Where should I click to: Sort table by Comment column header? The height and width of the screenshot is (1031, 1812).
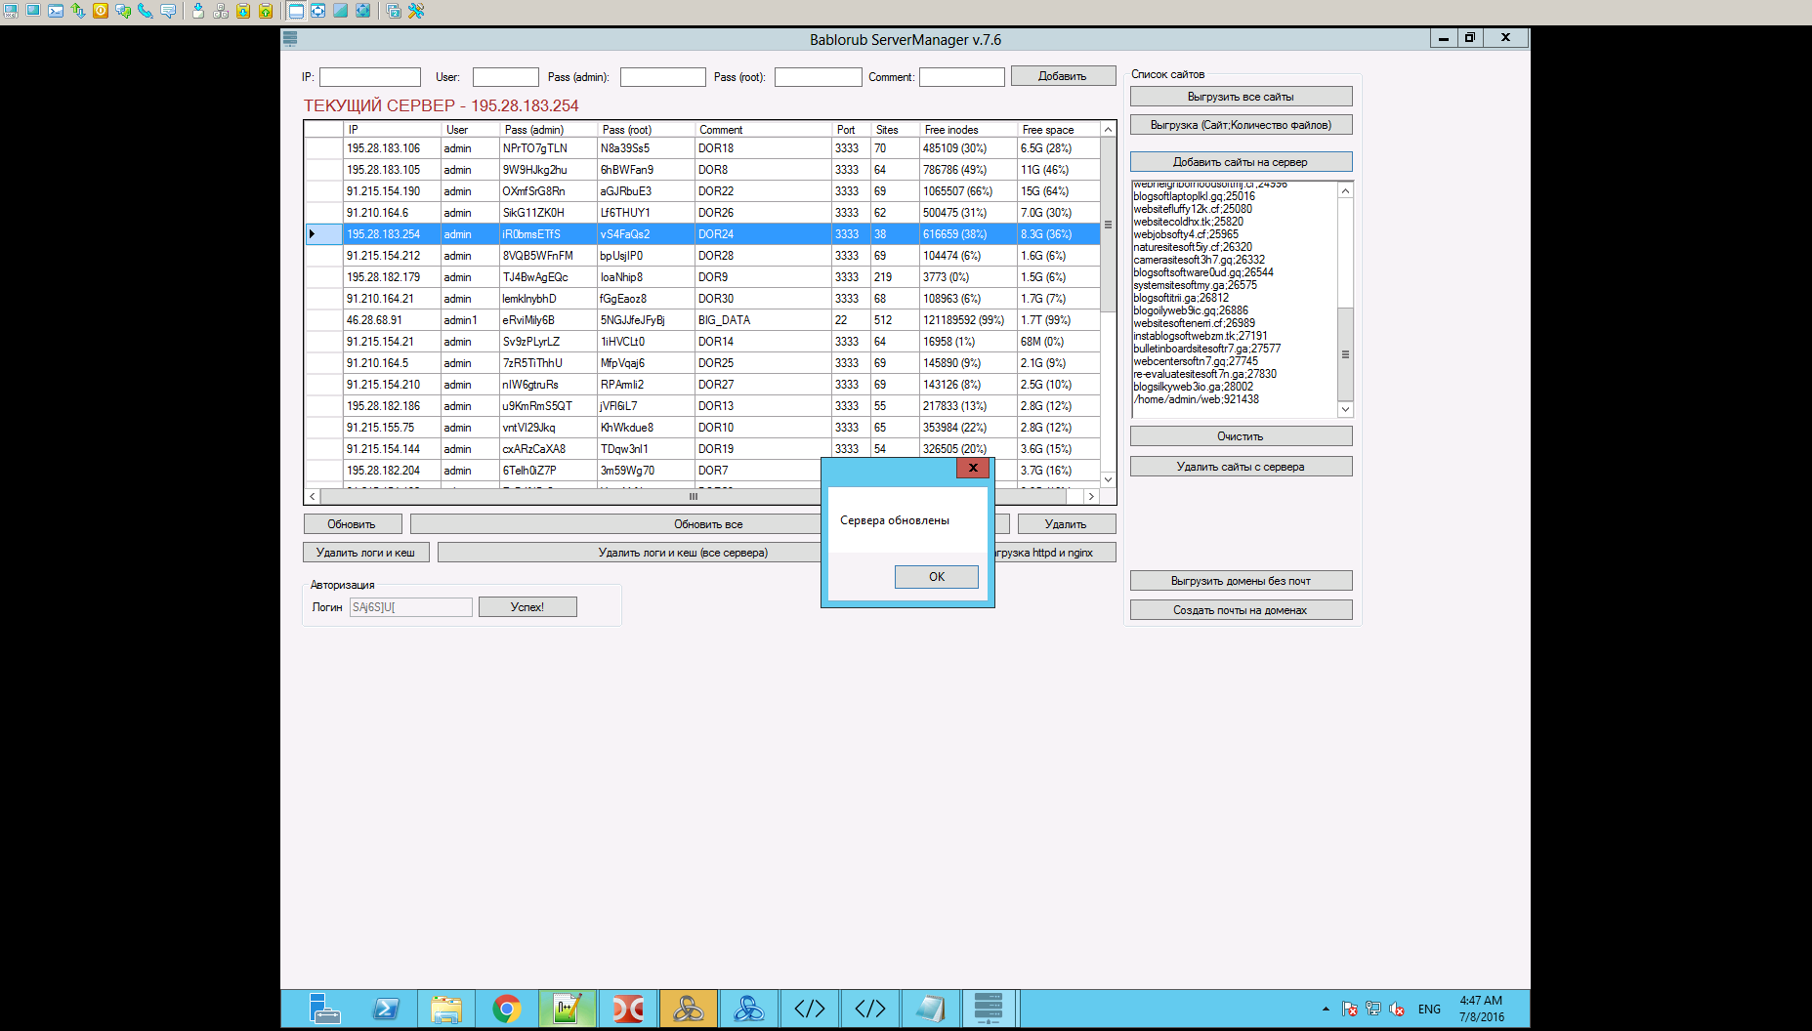tap(764, 130)
